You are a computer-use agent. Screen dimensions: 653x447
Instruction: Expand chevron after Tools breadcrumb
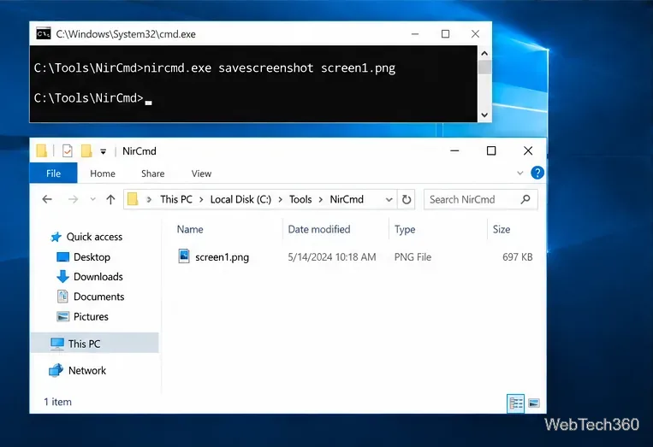321,200
